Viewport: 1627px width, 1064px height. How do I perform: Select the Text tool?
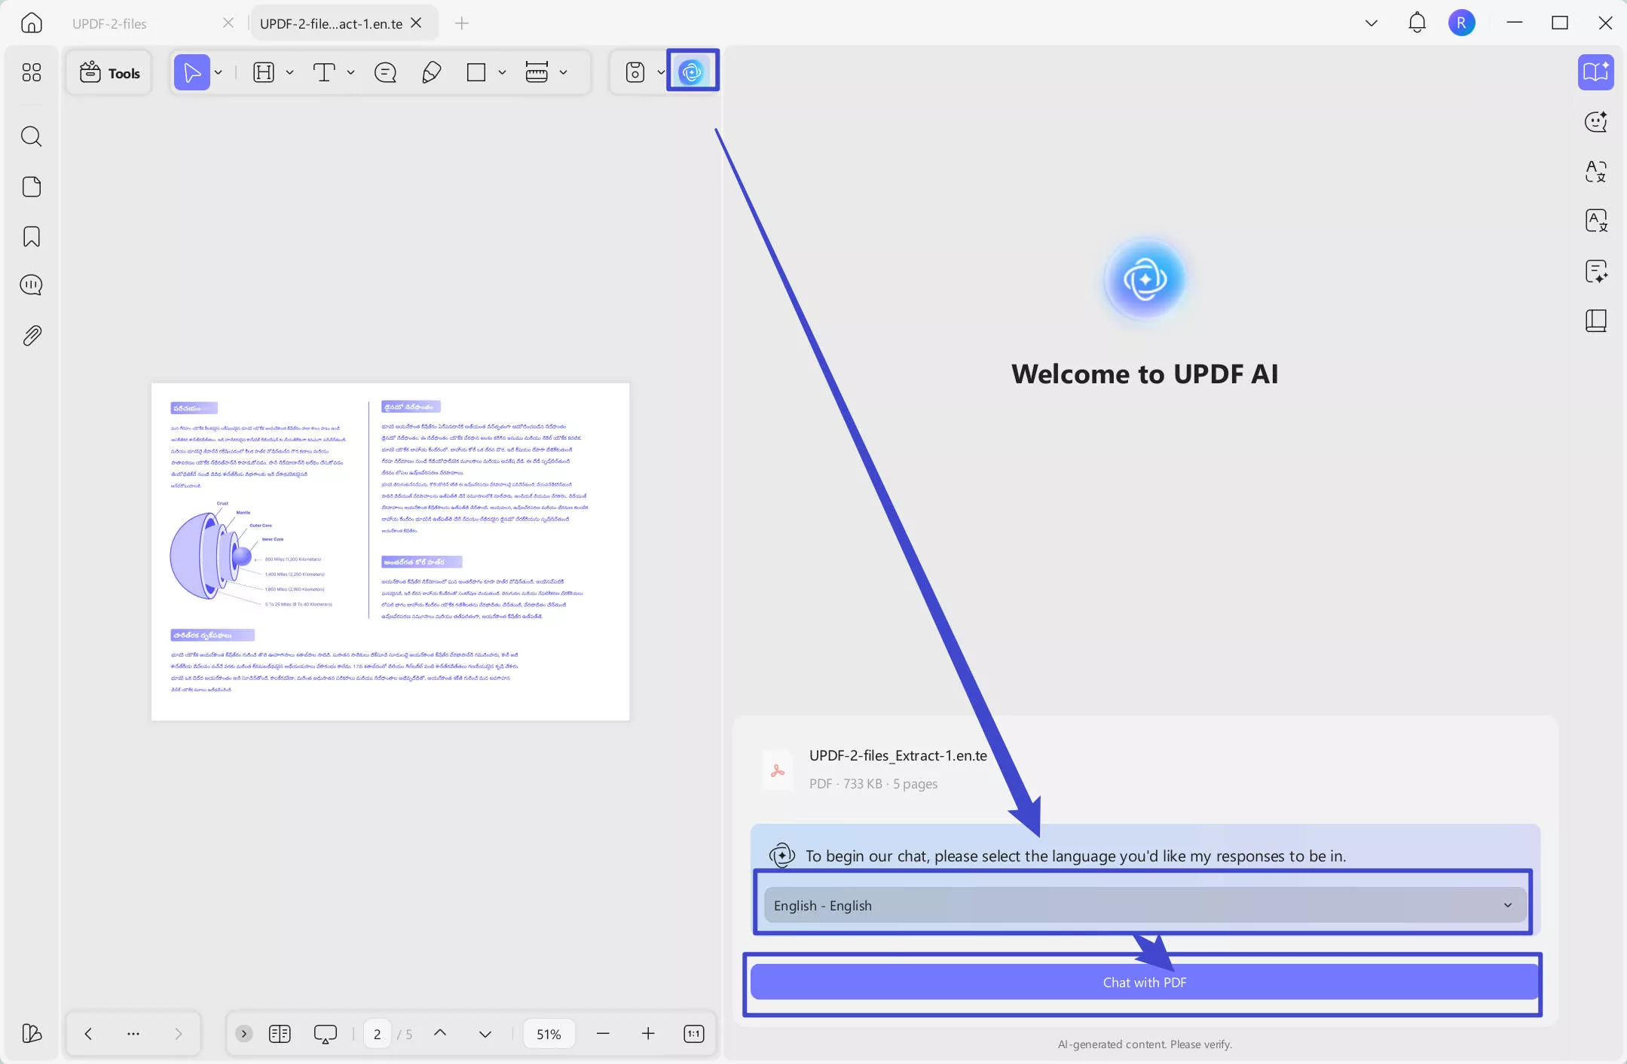tap(325, 72)
